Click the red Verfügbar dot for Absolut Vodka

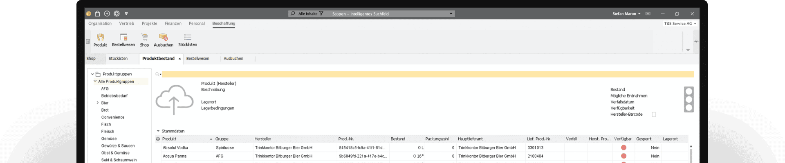[x=624, y=148]
